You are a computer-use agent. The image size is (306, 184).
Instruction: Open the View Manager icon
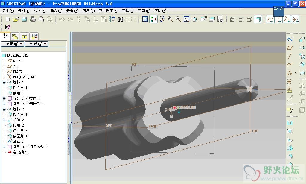coord(220,19)
